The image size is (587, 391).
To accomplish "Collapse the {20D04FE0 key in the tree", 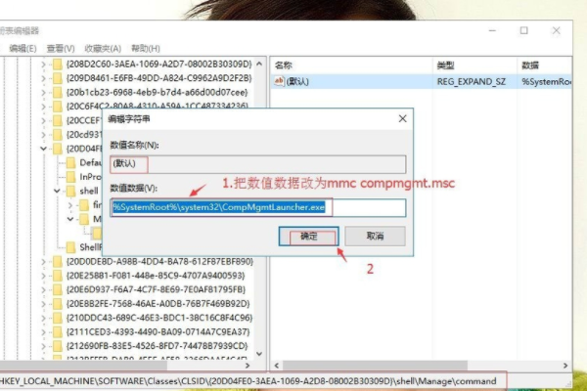I will tap(43, 149).
